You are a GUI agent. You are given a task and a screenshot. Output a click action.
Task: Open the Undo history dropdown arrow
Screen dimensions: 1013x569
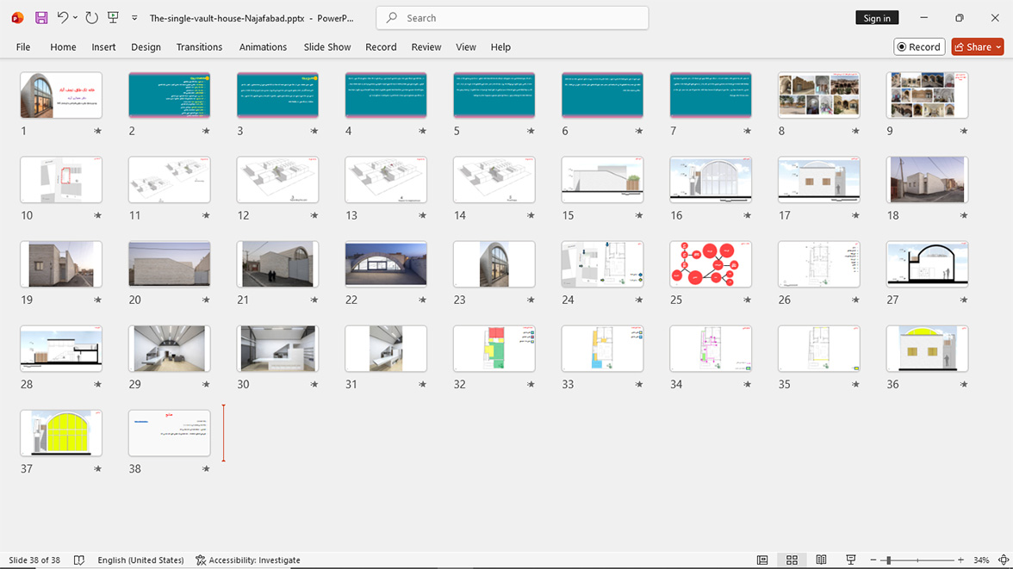point(75,18)
